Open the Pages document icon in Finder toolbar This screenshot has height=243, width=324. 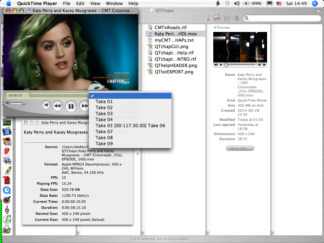207,18
